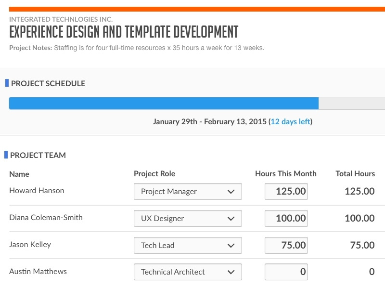
Task: Click the INTEGRATED TECHNLOGIES INC. company name
Action: click(61, 19)
